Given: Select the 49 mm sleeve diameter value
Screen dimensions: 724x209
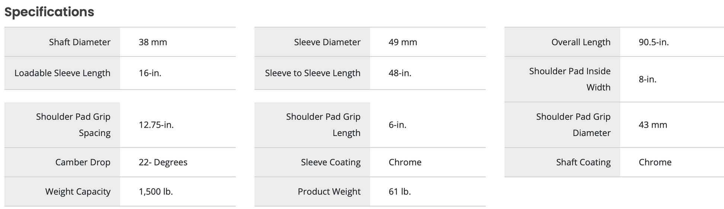Looking at the screenshot, I should (x=403, y=42).
